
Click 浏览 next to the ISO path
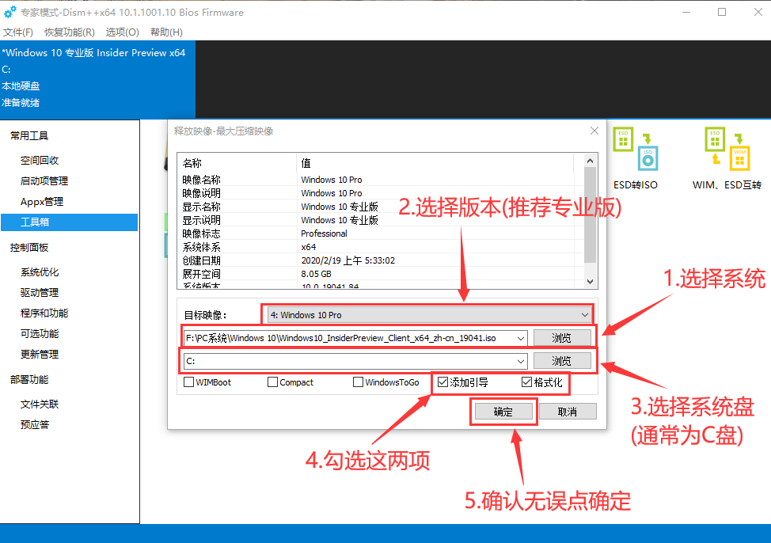(561, 338)
